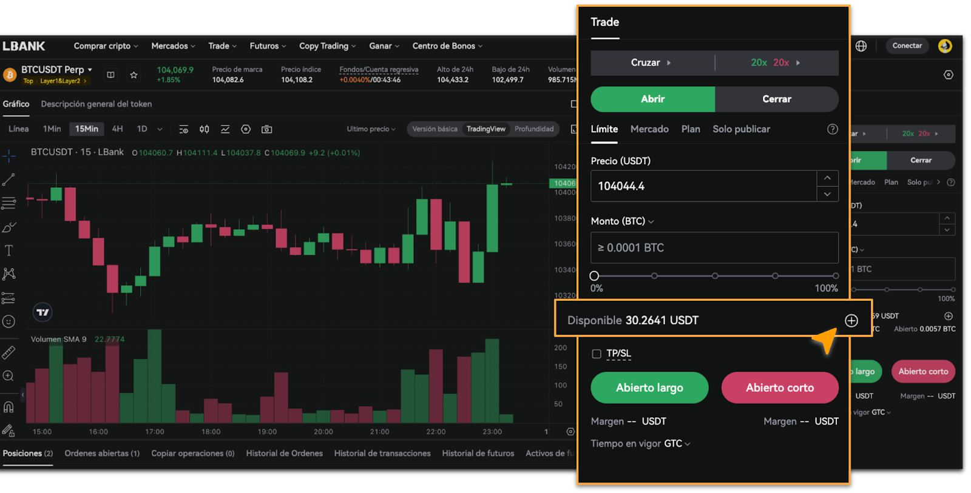The image size is (971, 493).
Task: Open the Ultimo precio dropdown
Action: tap(371, 129)
